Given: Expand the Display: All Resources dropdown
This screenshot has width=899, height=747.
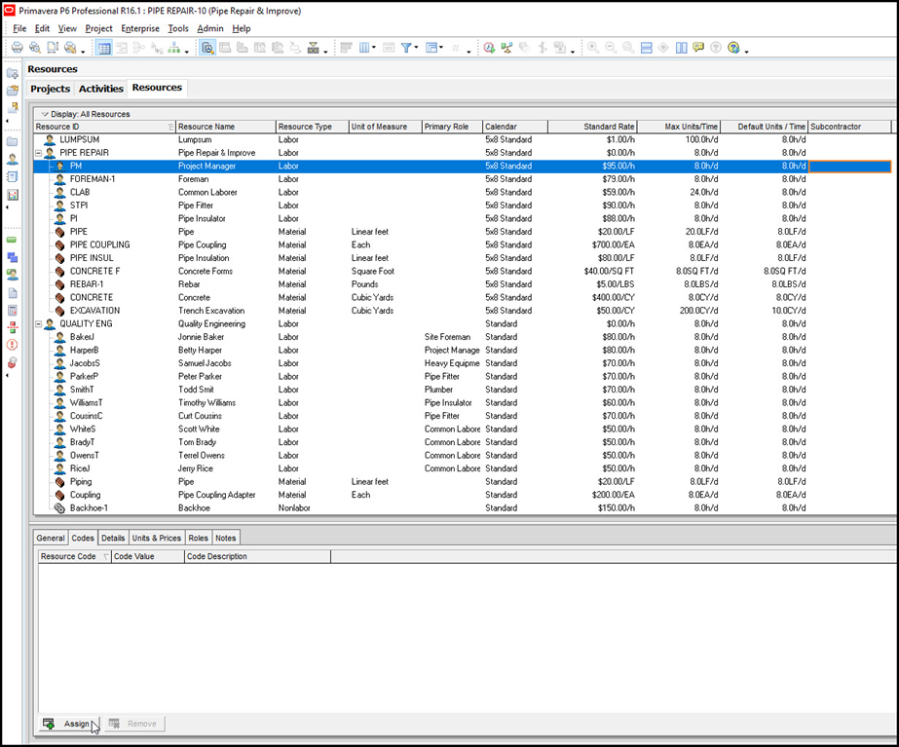Looking at the screenshot, I should click(x=45, y=114).
